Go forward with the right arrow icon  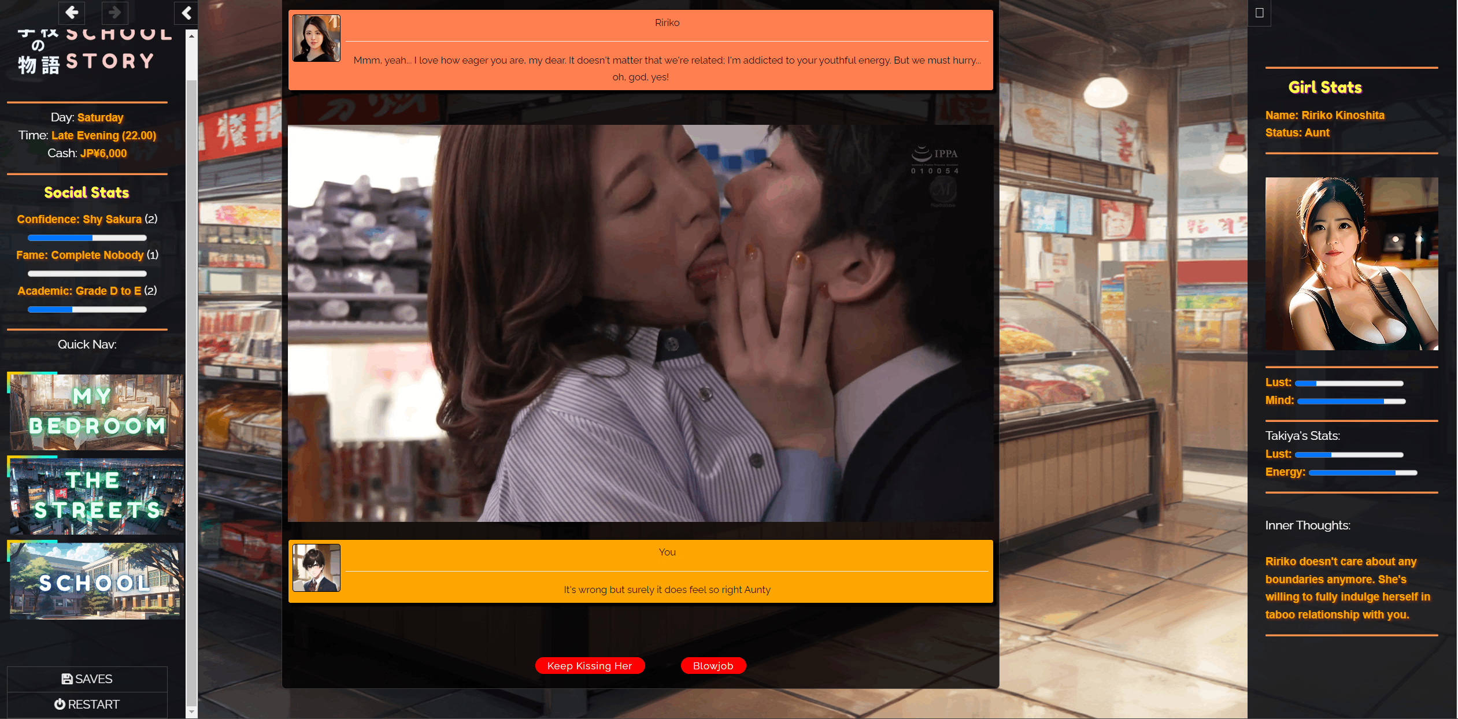point(114,12)
